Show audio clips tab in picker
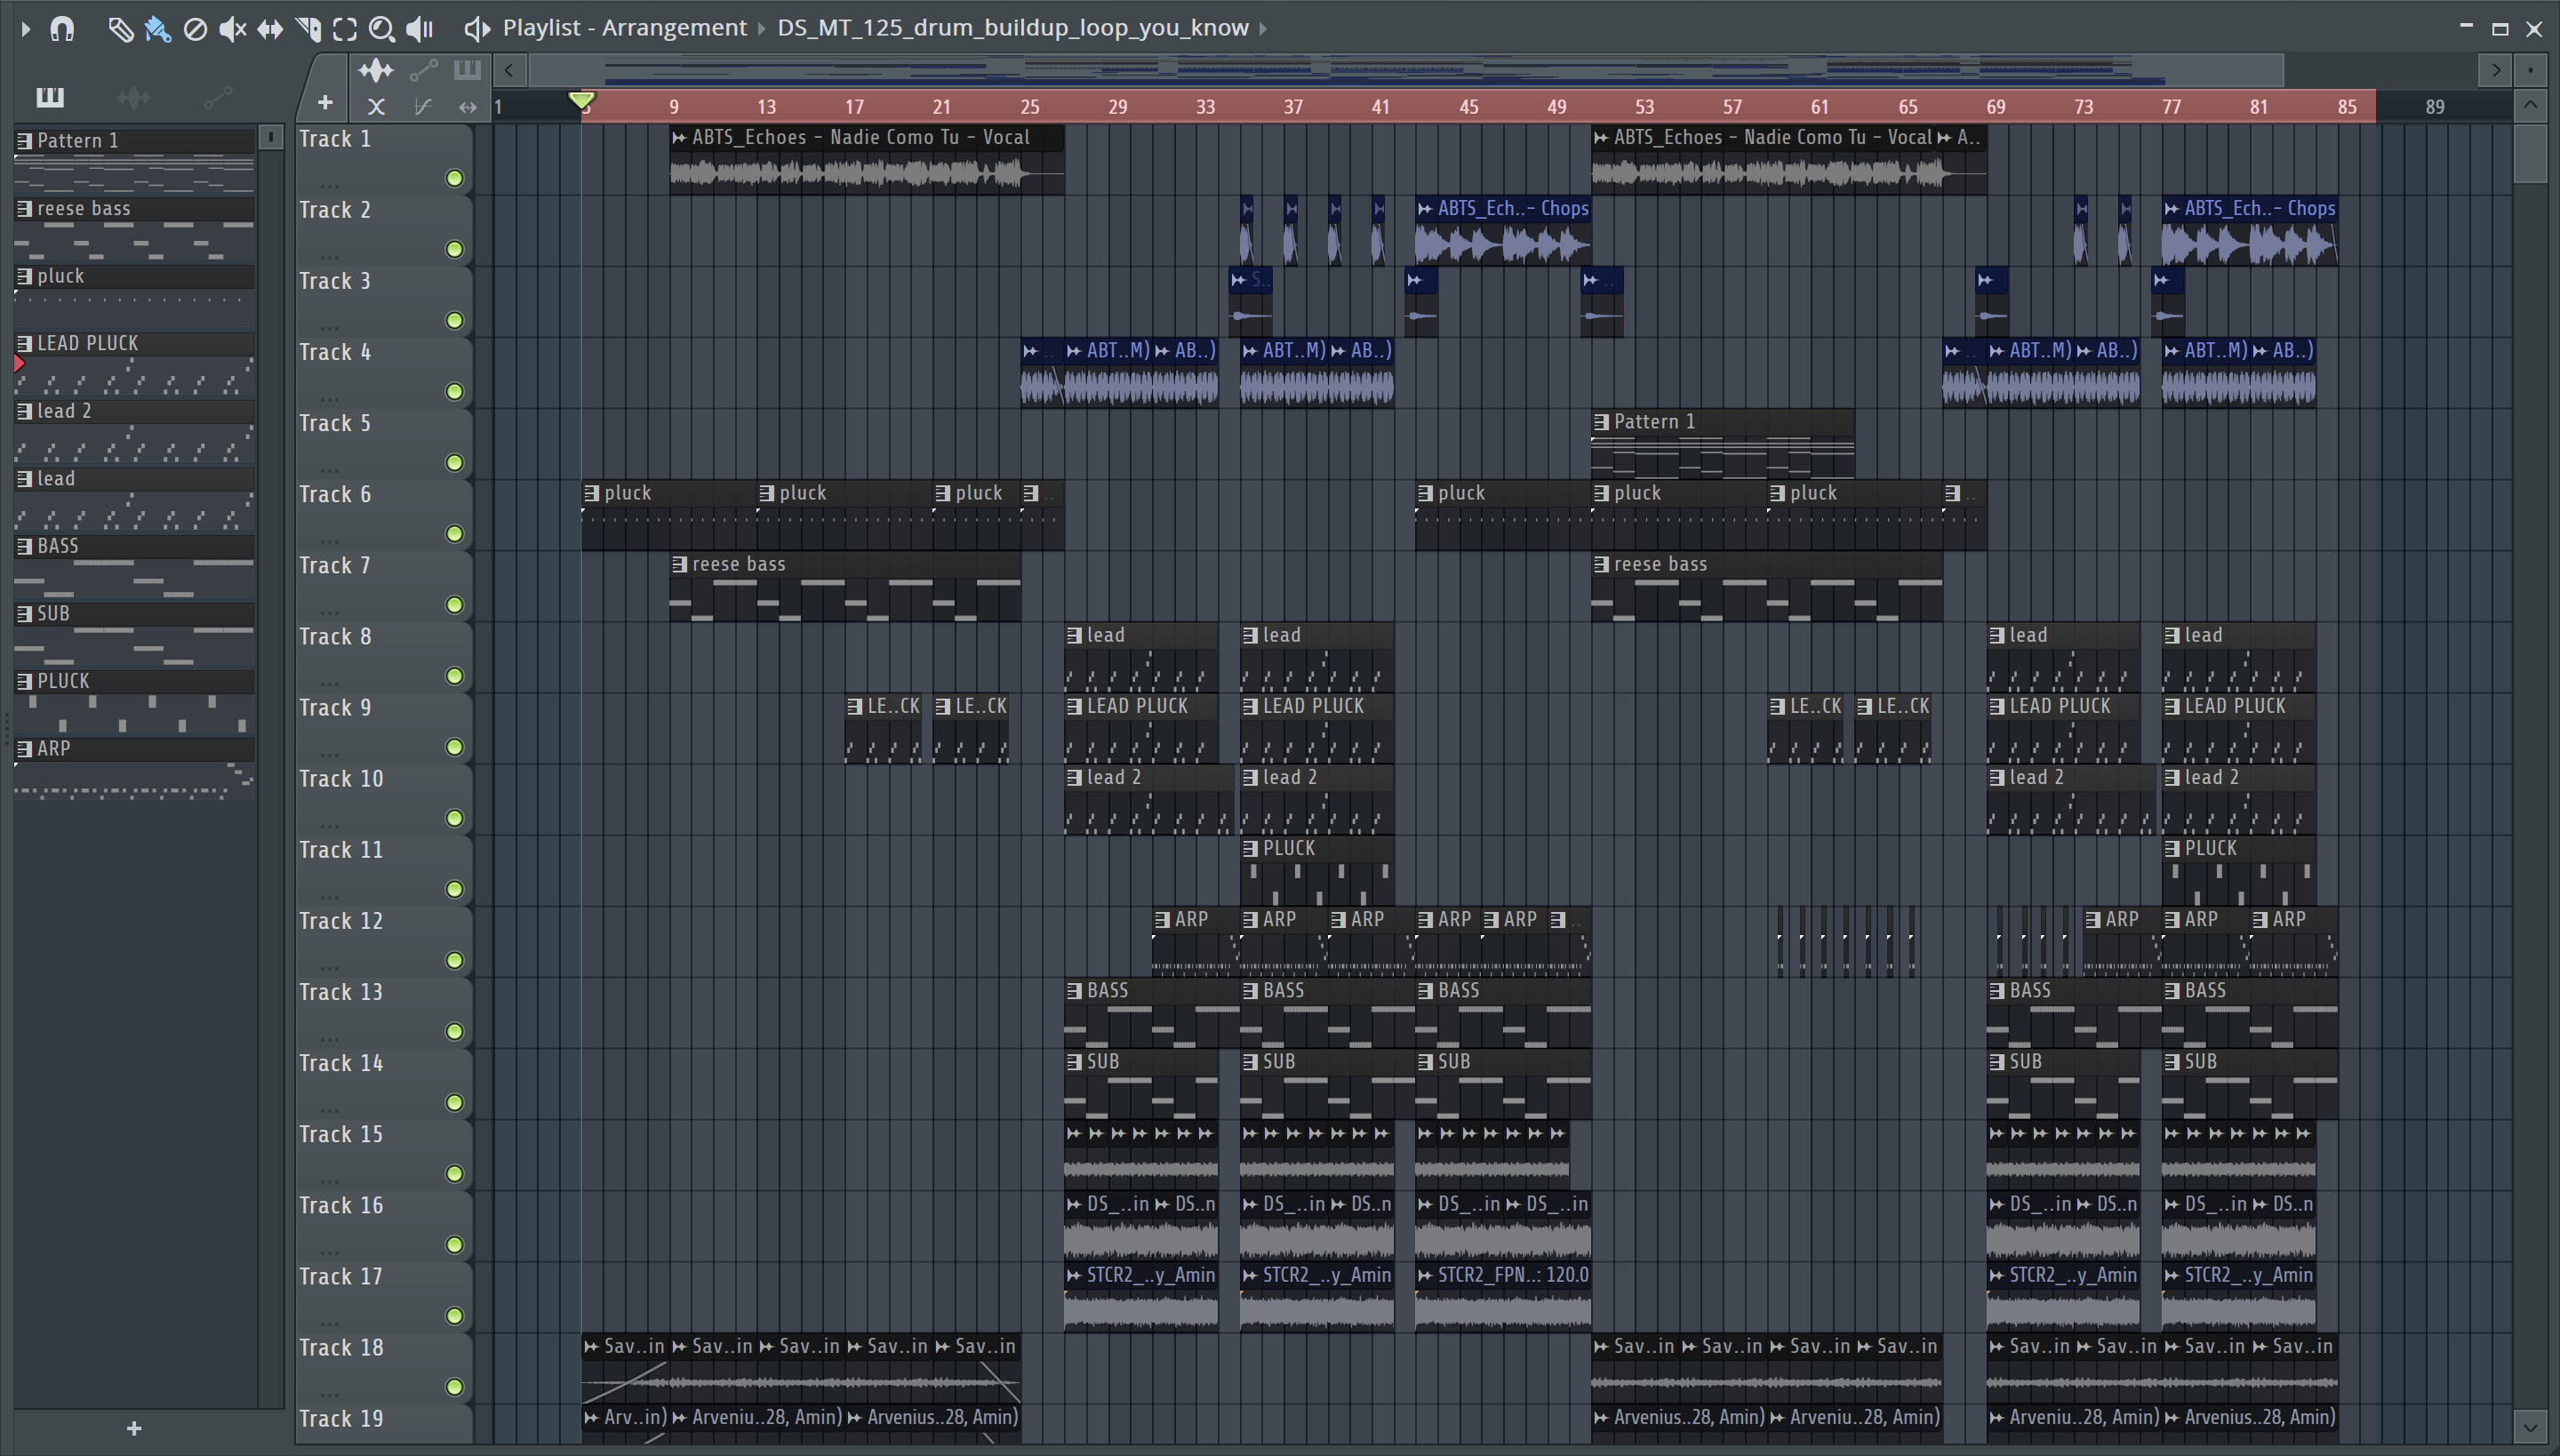The height and width of the screenshot is (1456, 2560). click(133, 97)
